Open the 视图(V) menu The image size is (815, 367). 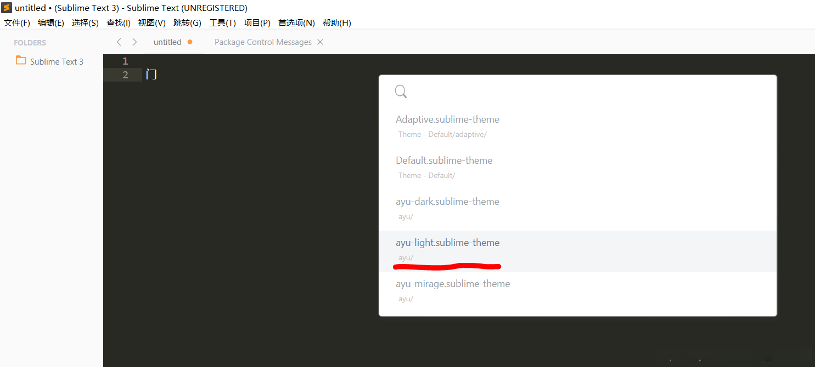pos(152,22)
